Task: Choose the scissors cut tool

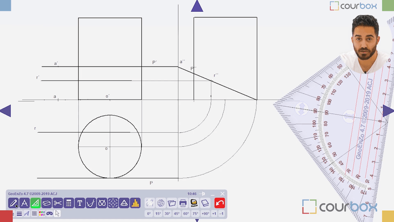Action: click(58, 203)
